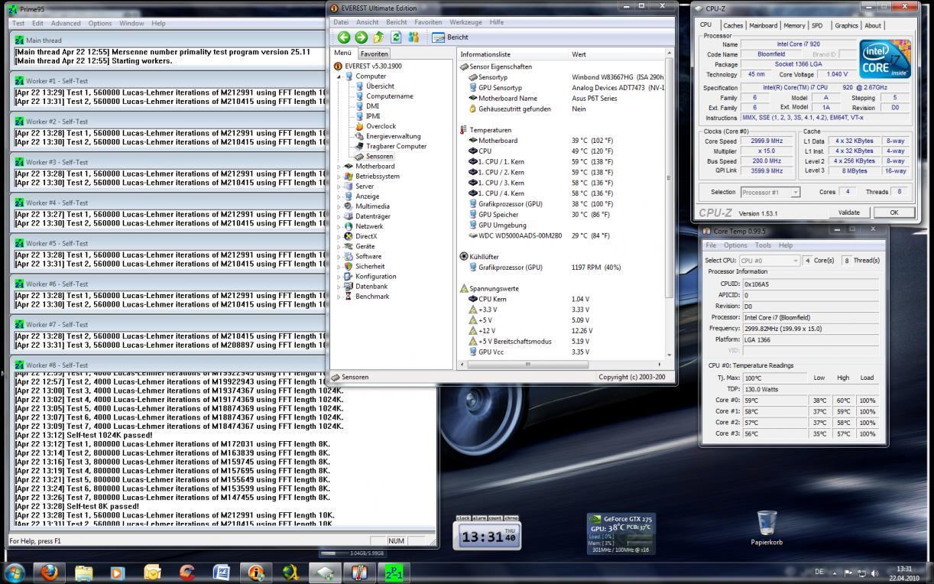Click Main thread window icon in Prime95
Screen dimensions: 934x584
(18, 40)
